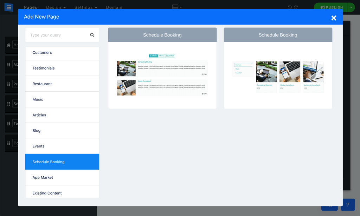Screen dimensions: 360x216
Task: Expand the Publish options arrow
Action: (x=351, y=7)
